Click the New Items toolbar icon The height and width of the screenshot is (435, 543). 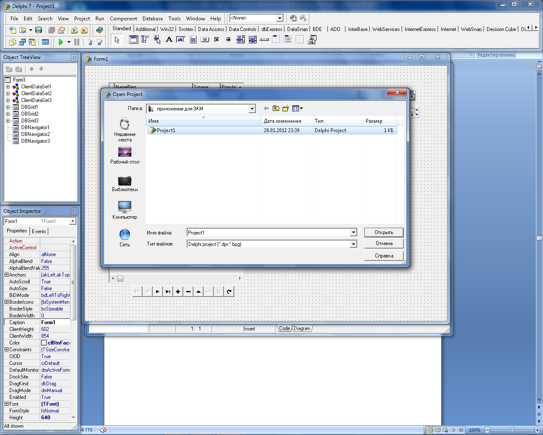(x=13, y=30)
